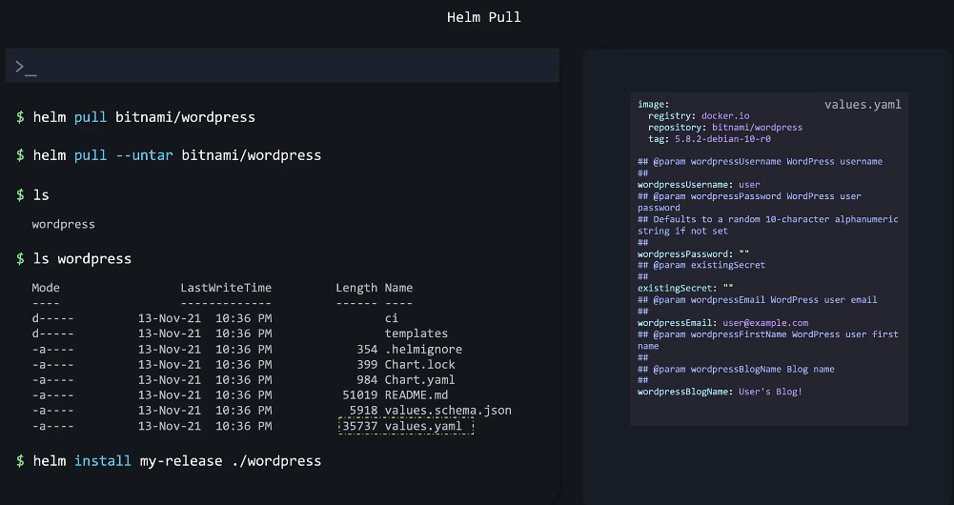Click '## @param wordpressUsername' comment line
The width and height of the screenshot is (954, 505).
click(760, 161)
